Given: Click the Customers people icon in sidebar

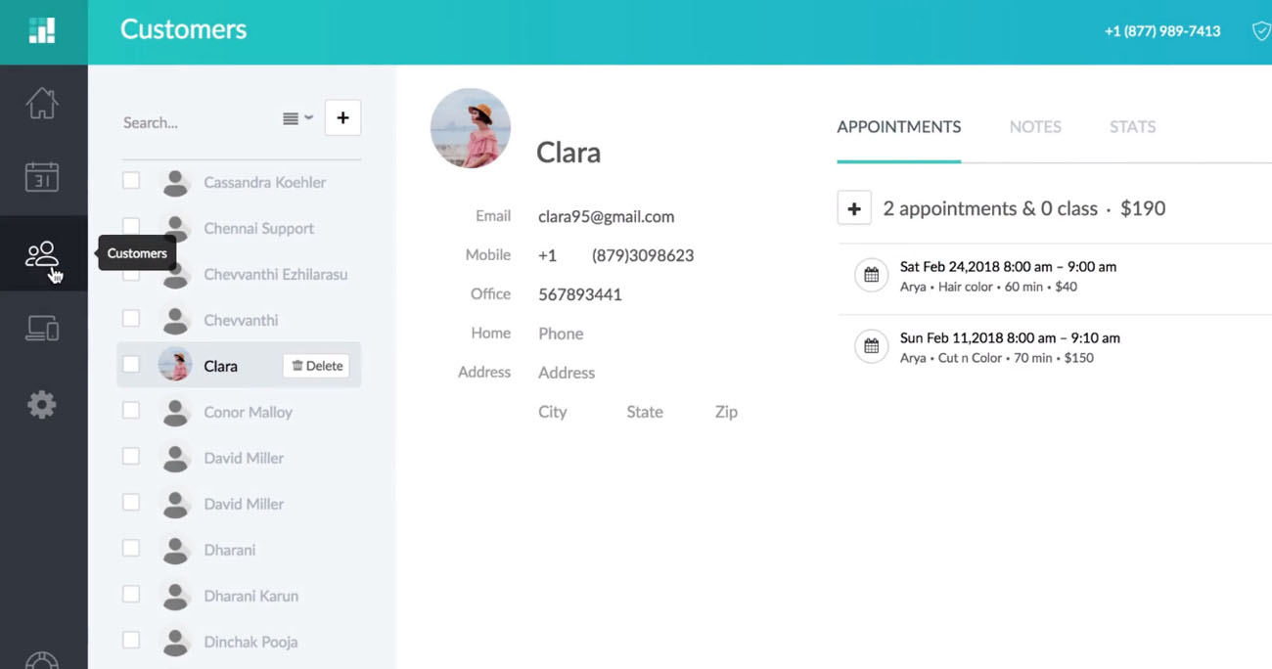Looking at the screenshot, I should click(x=42, y=254).
